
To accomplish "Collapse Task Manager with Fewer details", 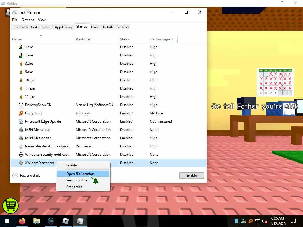I will coord(26,176).
